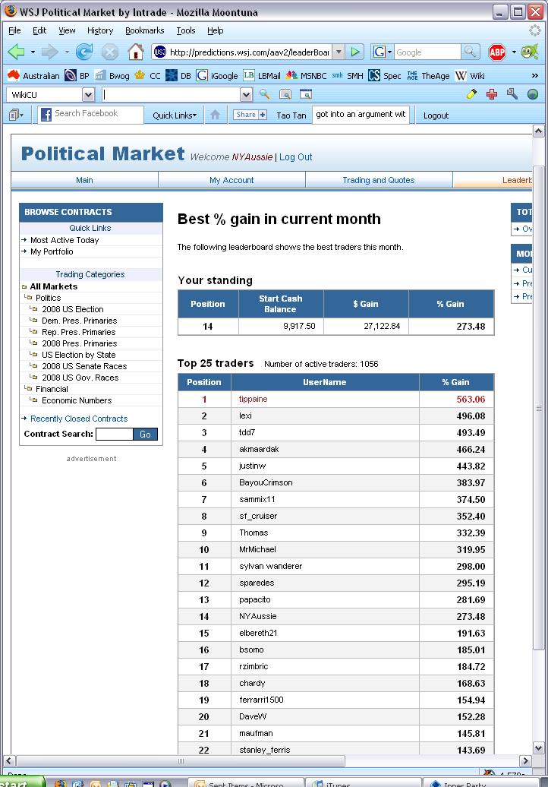Screen dimensions: 548x787
Task: Expand the Quick Links dropdown
Action: click(x=175, y=115)
